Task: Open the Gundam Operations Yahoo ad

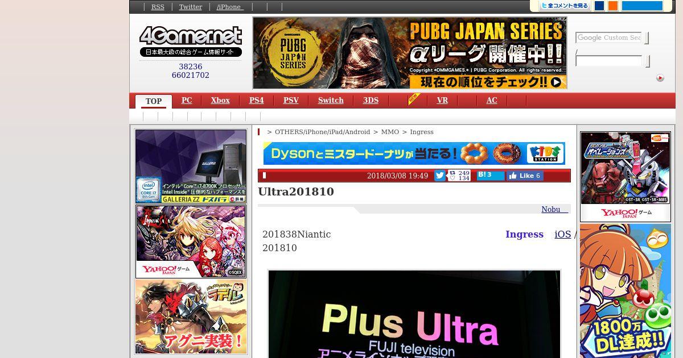Action: (626, 176)
